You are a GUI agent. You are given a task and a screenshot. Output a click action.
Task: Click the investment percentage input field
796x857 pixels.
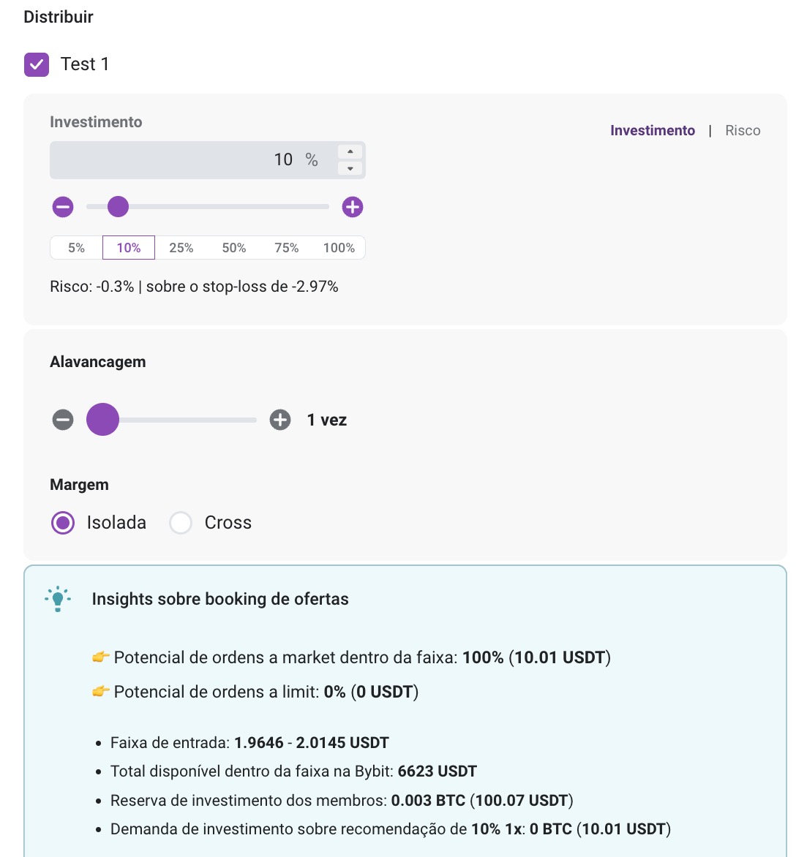click(x=194, y=160)
